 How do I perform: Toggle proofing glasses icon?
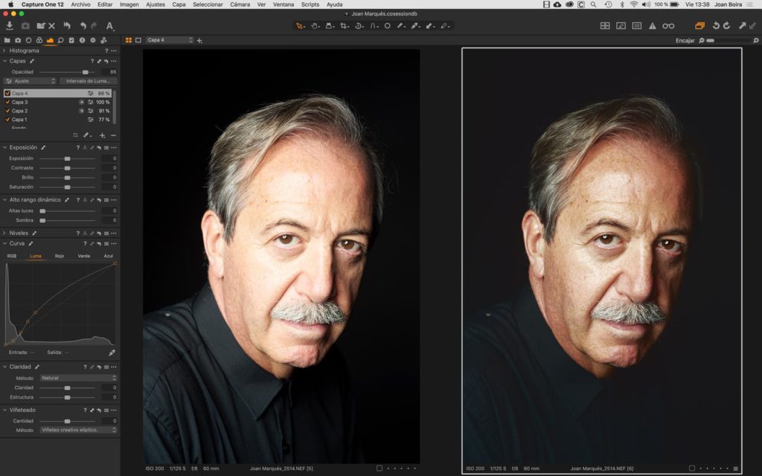coord(668,26)
